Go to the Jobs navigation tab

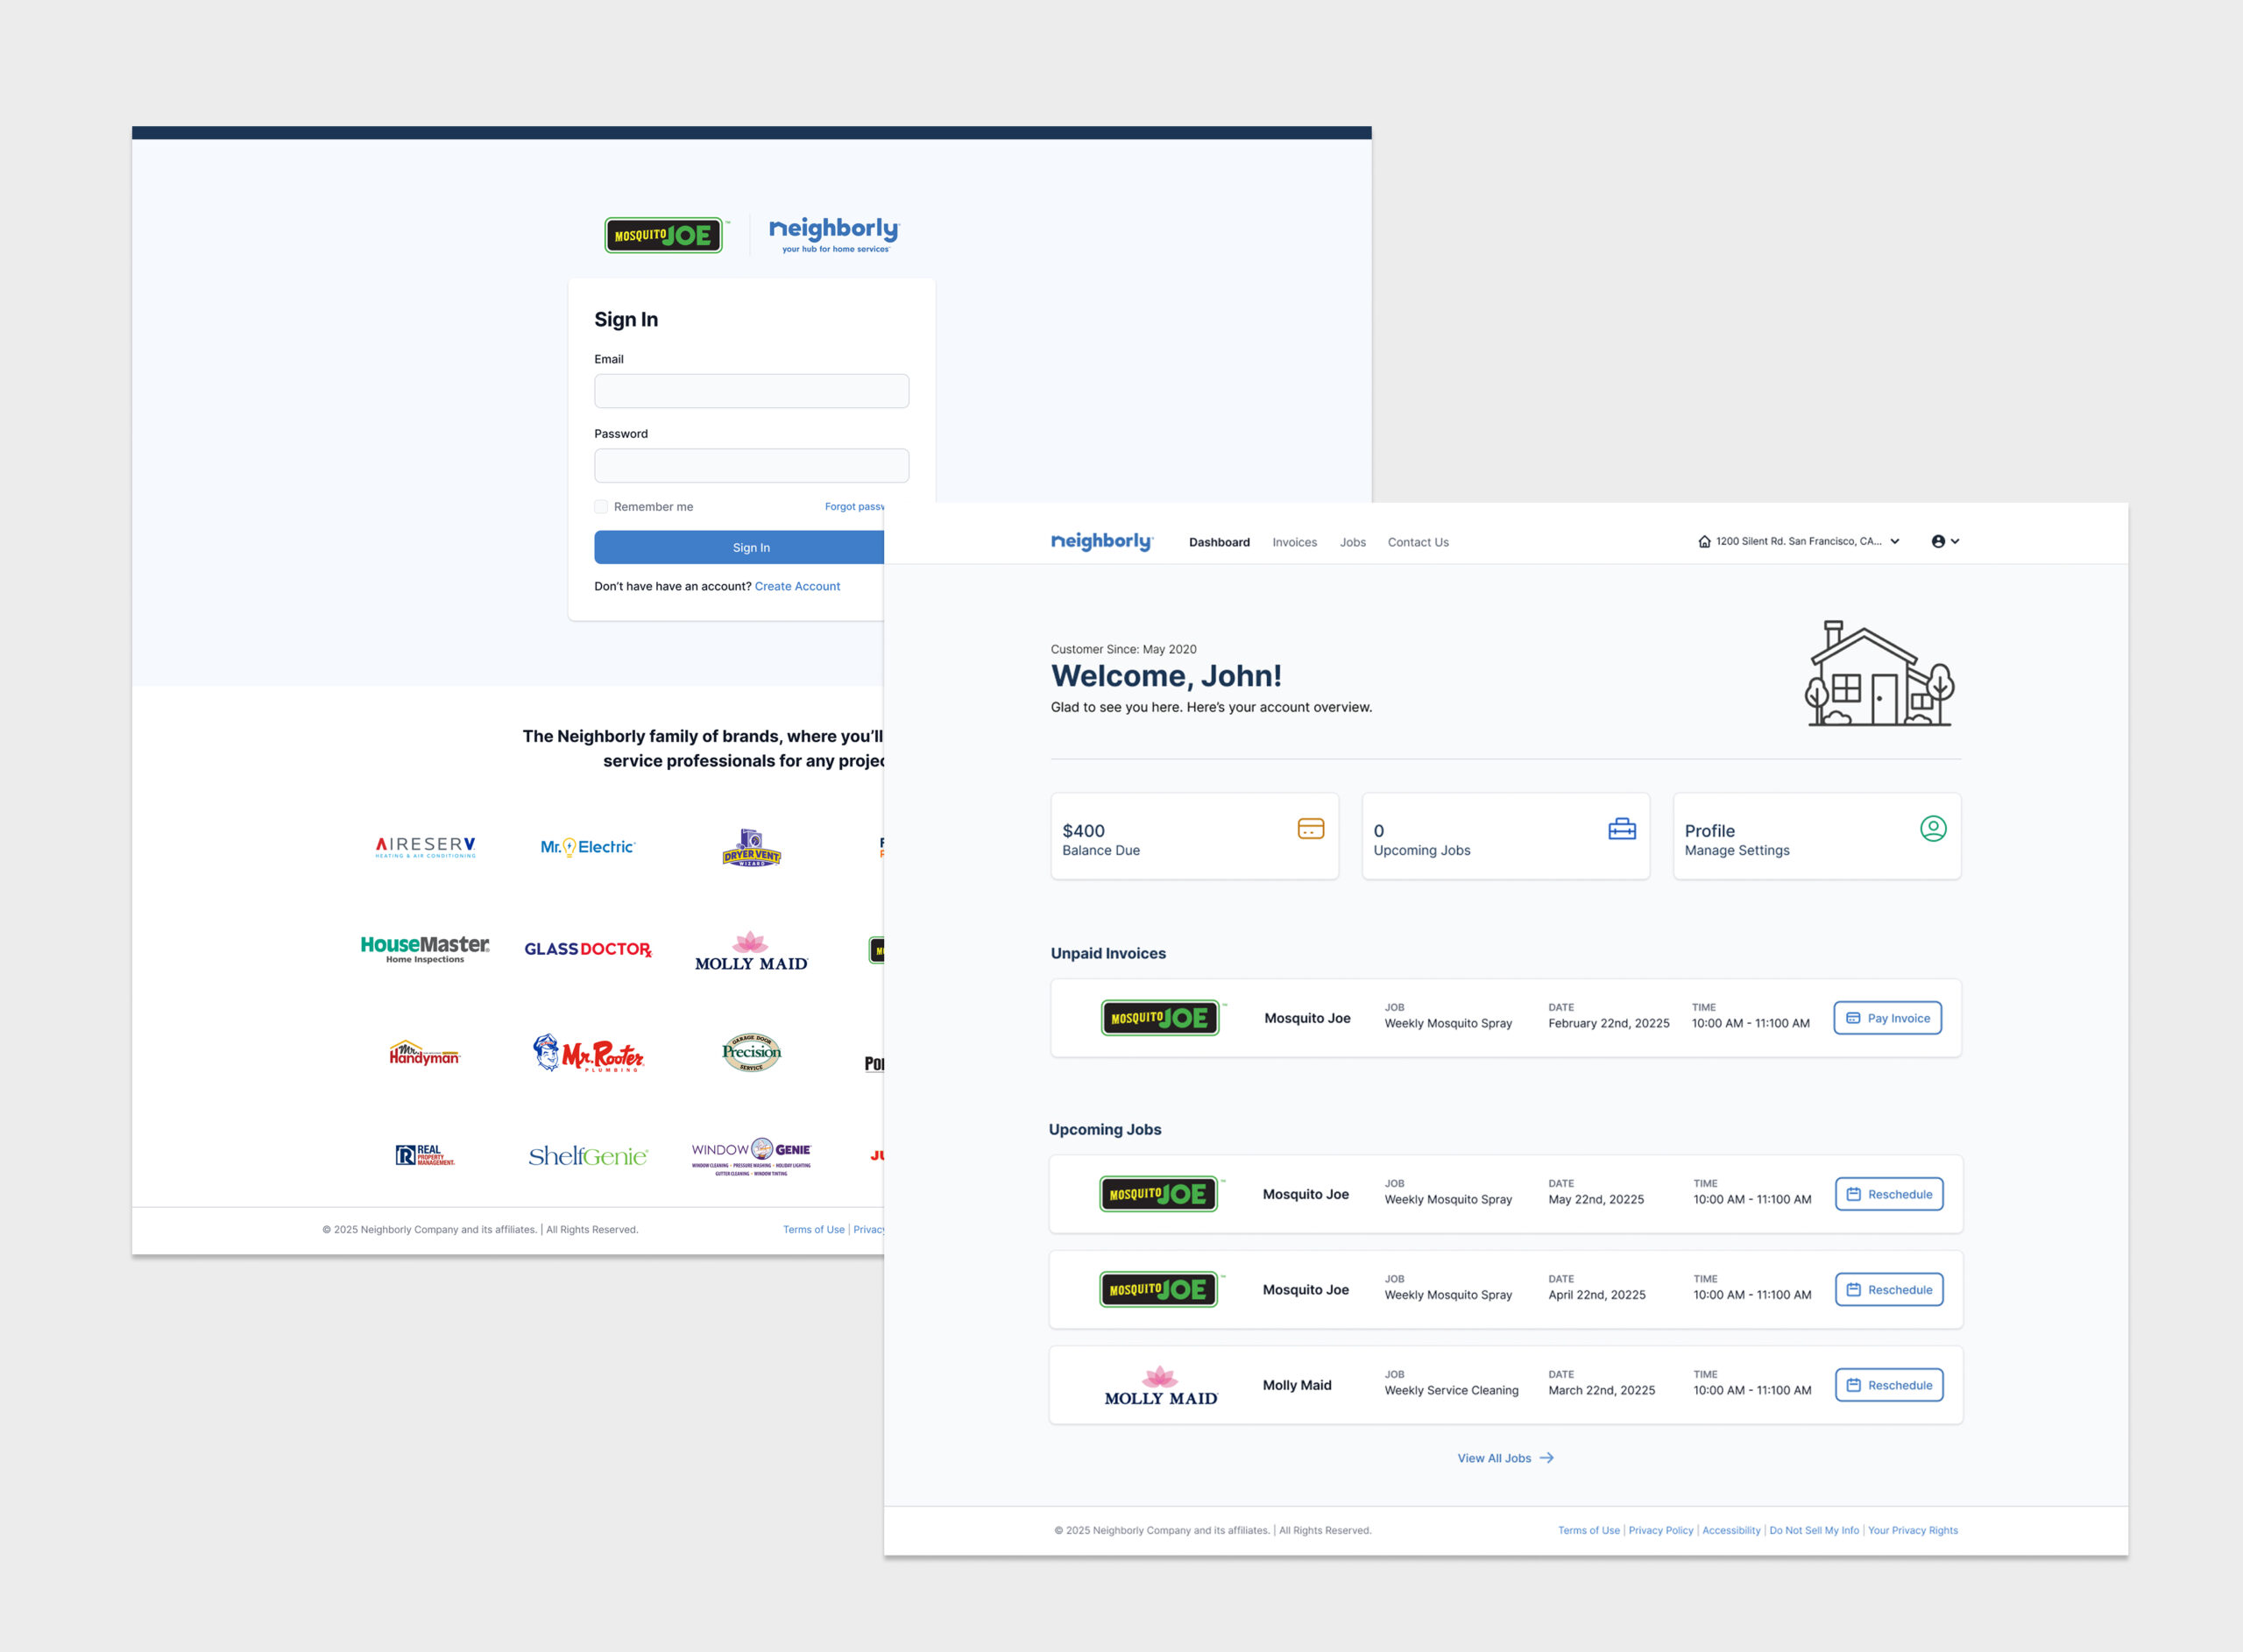tap(1352, 543)
